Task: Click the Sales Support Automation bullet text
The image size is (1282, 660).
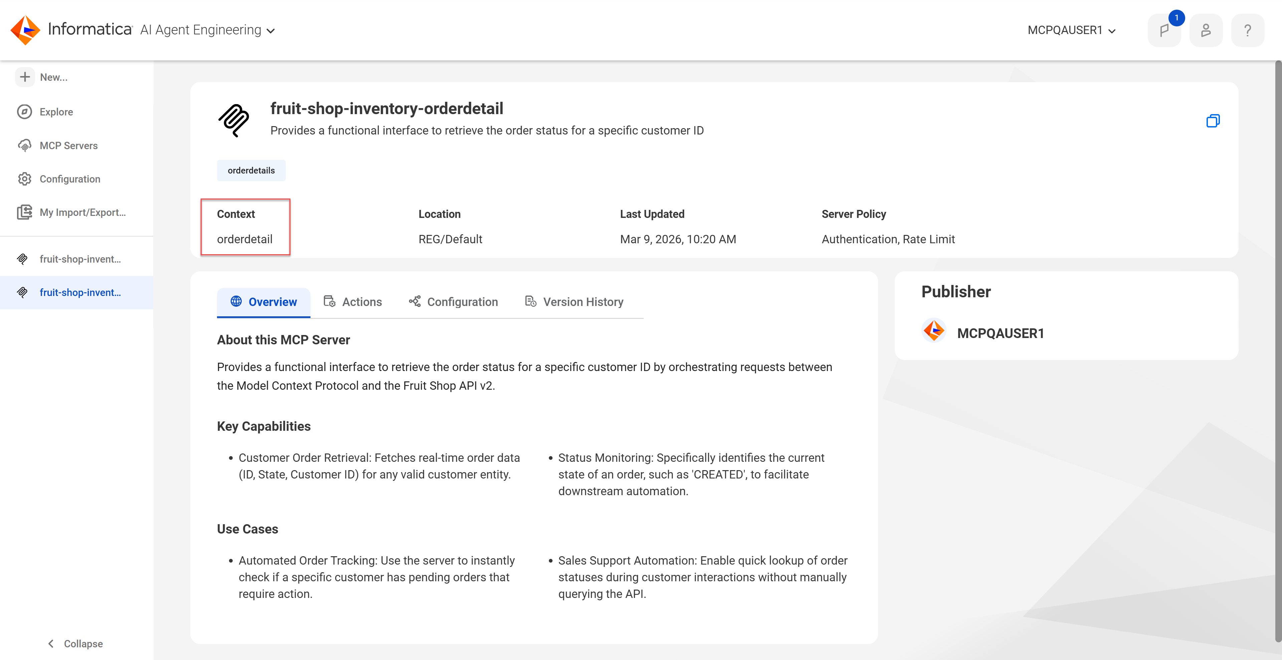Action: tap(703, 577)
